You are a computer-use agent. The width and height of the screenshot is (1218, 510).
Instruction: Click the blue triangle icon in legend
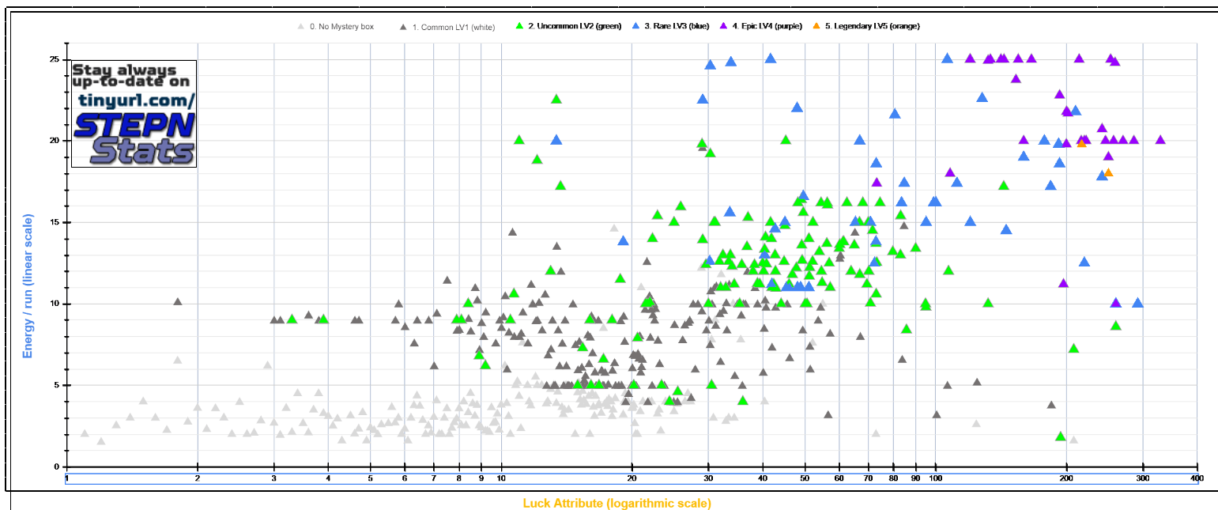(637, 27)
